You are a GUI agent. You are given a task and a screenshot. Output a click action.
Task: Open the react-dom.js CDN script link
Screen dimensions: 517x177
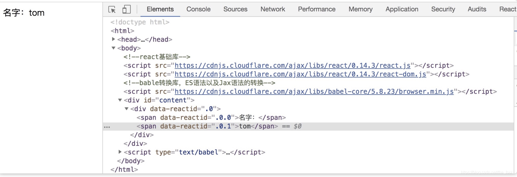[300, 74]
